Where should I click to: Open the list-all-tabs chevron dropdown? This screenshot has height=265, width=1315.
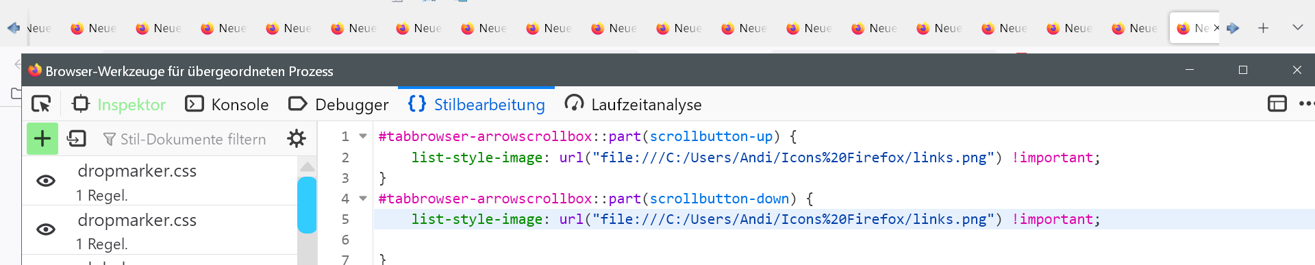[x=1297, y=28]
